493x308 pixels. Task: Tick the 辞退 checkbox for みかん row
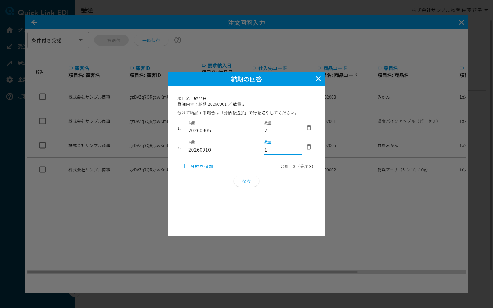pos(42,97)
